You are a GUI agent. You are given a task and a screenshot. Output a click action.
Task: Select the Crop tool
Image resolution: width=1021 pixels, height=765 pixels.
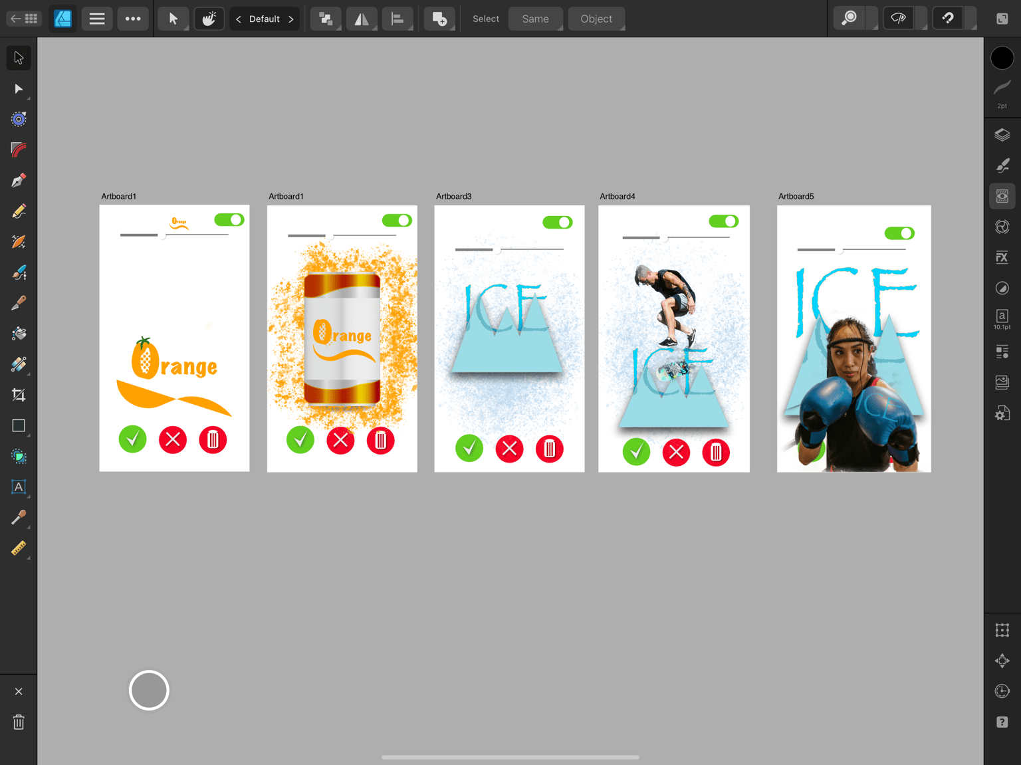point(19,395)
